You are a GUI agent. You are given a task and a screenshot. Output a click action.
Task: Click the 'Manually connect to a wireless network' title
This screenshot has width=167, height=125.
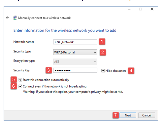pyautogui.click(x=44, y=18)
